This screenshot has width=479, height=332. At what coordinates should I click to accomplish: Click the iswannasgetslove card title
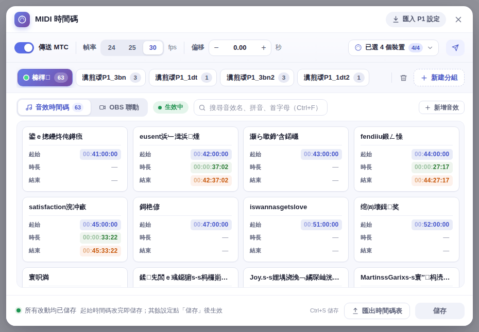(x=278, y=207)
